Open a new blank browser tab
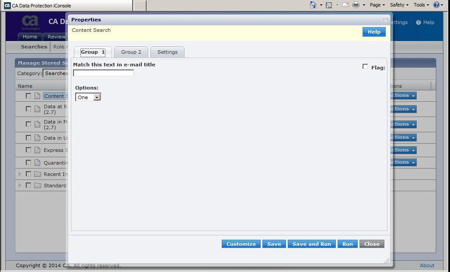Image resolution: width=450 pixels, height=272 pixels. tap(140, 5)
